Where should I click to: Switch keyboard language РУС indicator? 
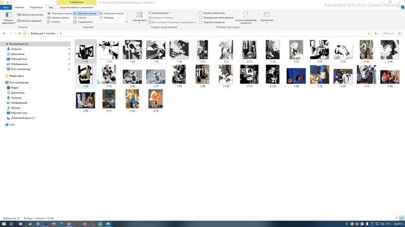(389, 224)
